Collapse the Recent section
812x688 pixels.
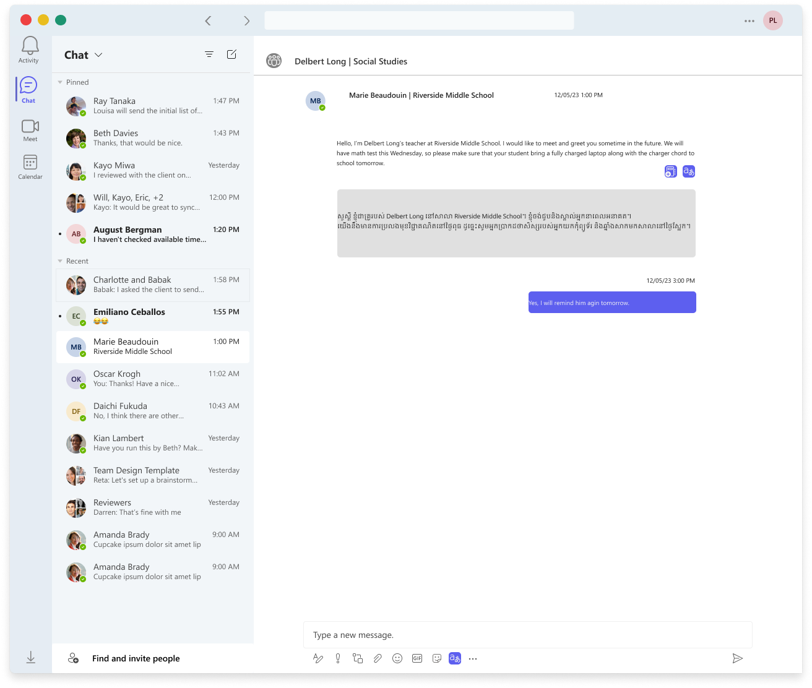(x=60, y=261)
